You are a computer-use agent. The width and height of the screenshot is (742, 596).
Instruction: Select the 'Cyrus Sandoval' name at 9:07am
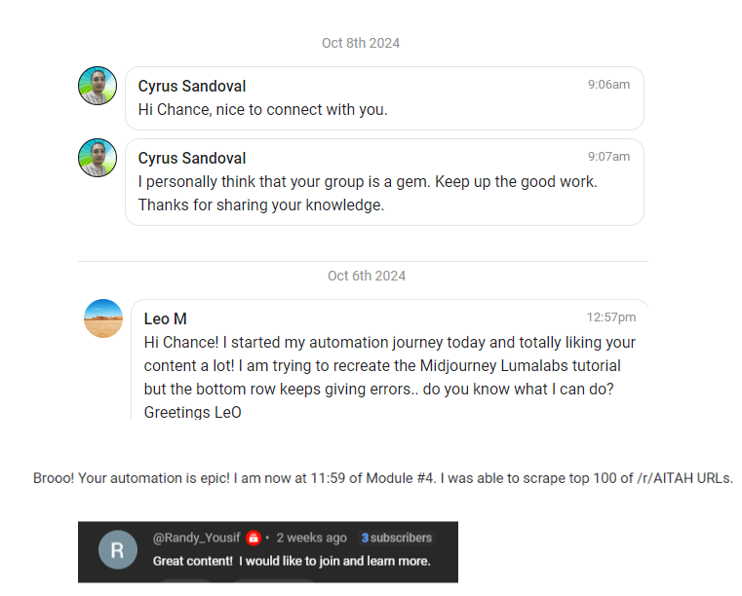click(x=192, y=159)
